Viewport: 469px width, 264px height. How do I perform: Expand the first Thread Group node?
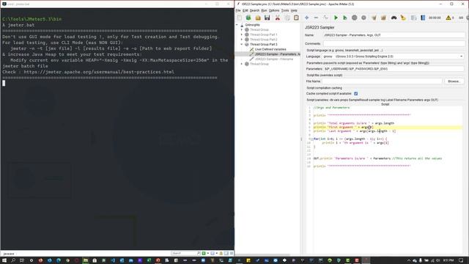[x=242, y=29]
